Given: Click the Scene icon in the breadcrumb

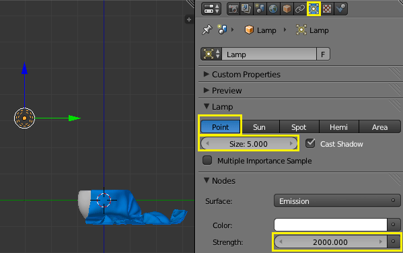Looking at the screenshot, I should click(x=222, y=30).
